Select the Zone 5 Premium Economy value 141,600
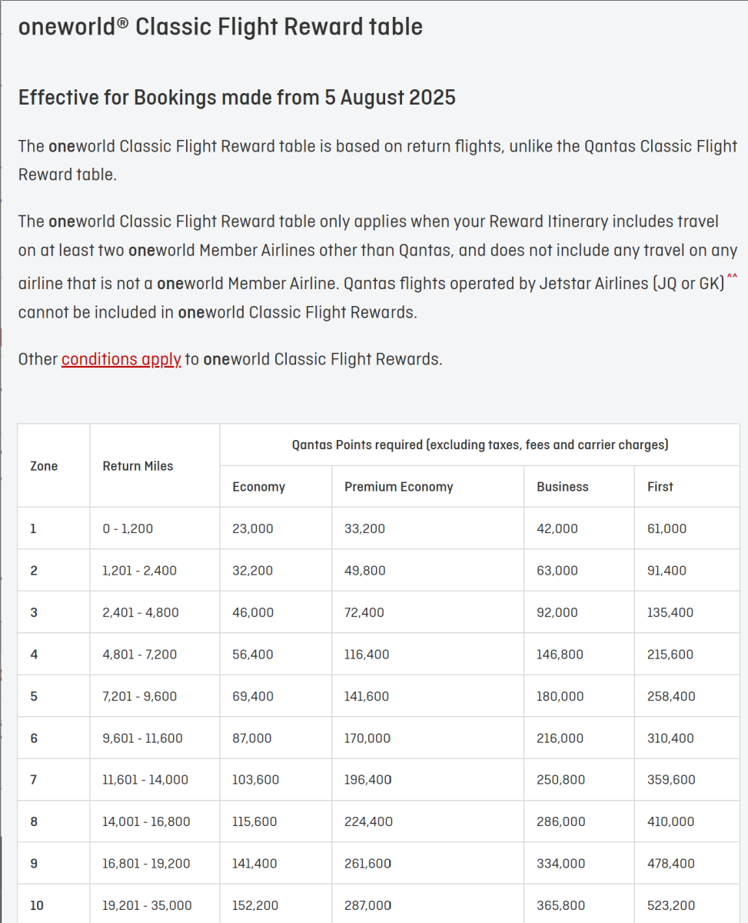This screenshot has width=748, height=923. coord(367,696)
